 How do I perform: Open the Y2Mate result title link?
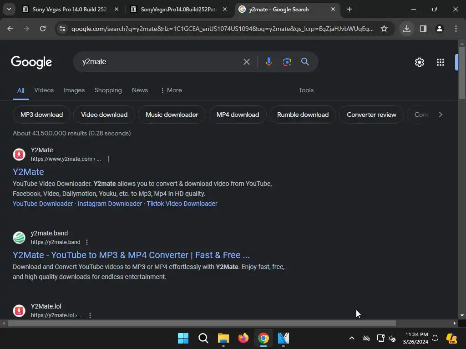point(28,172)
